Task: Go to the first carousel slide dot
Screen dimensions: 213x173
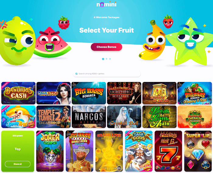Action: [x=103, y=59]
